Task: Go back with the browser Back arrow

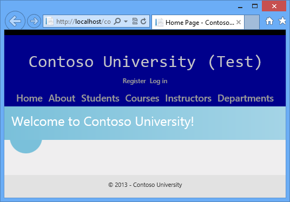Action: point(15,21)
